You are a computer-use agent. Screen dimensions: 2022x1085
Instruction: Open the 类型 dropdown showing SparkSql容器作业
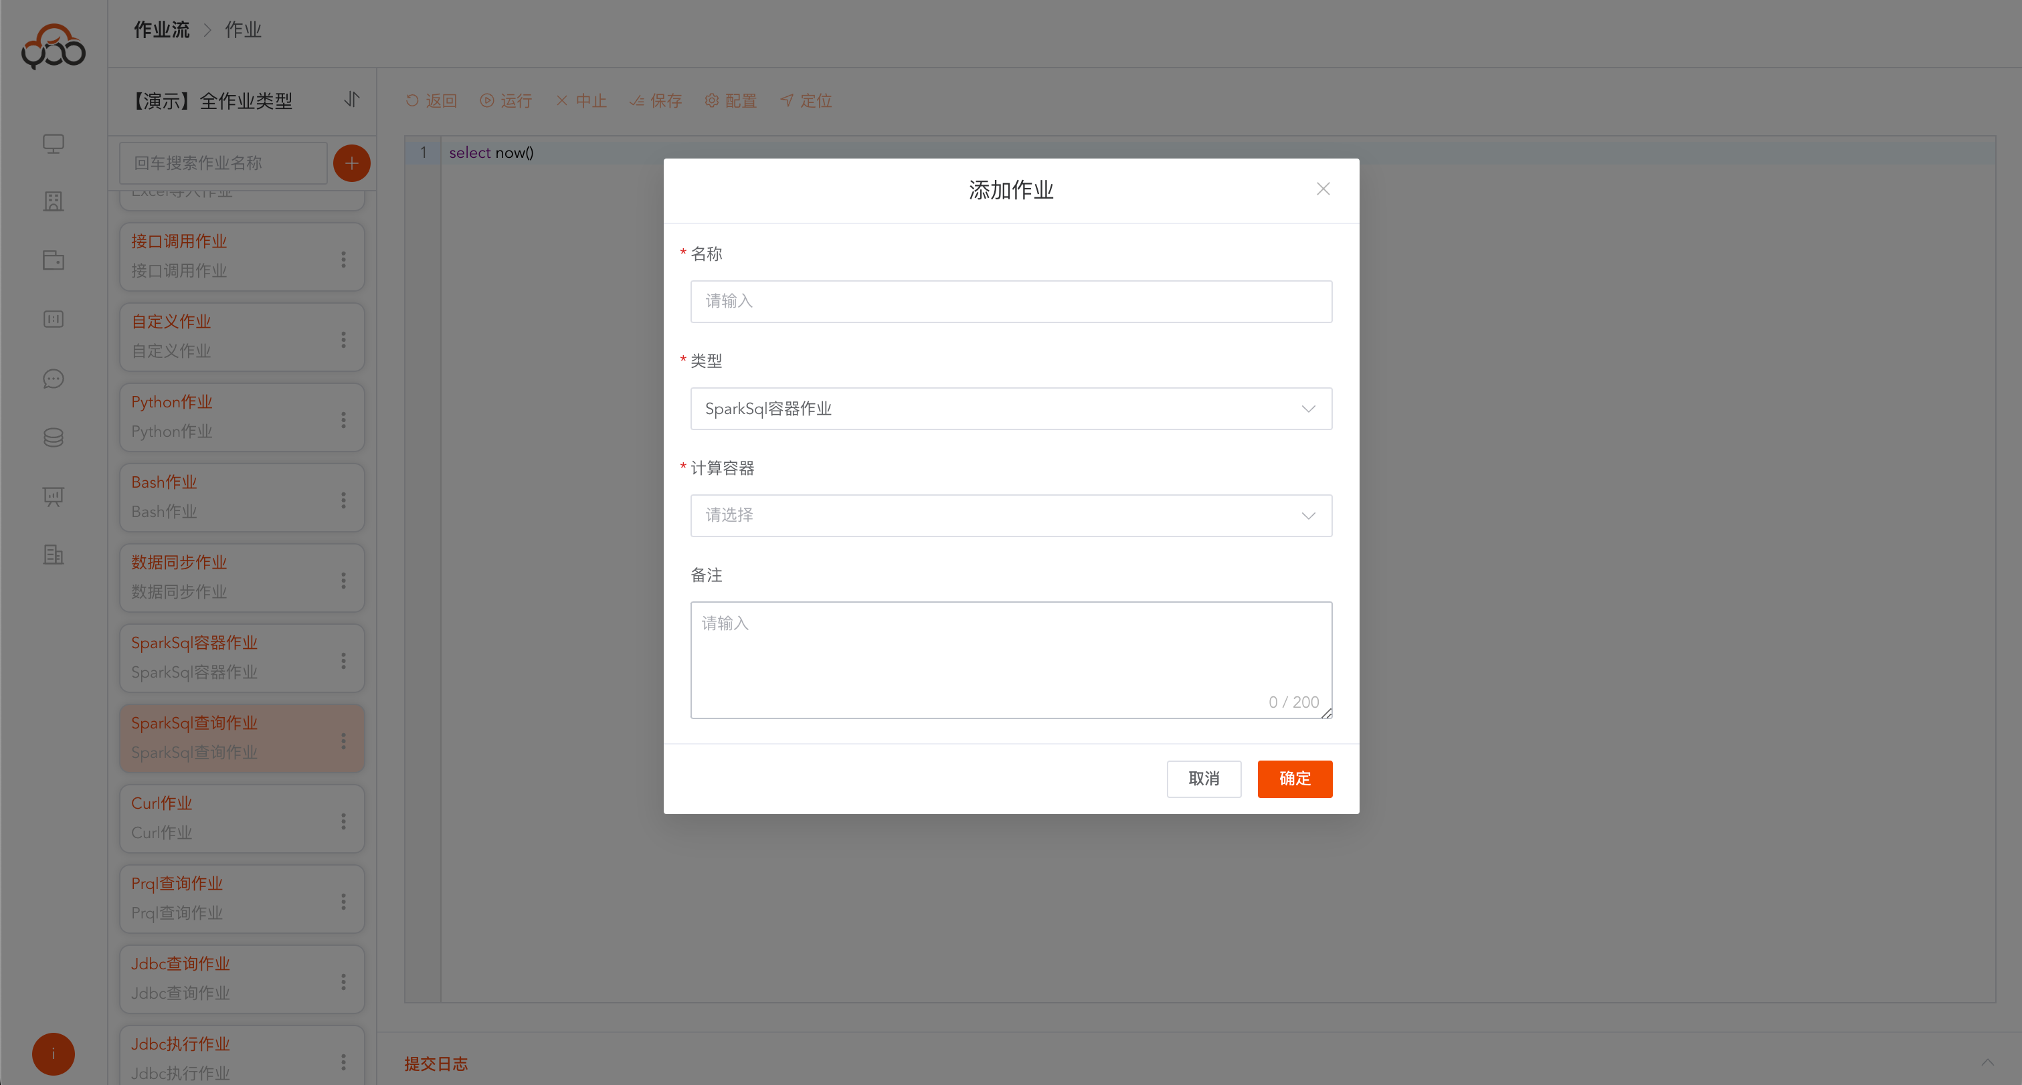(1010, 409)
